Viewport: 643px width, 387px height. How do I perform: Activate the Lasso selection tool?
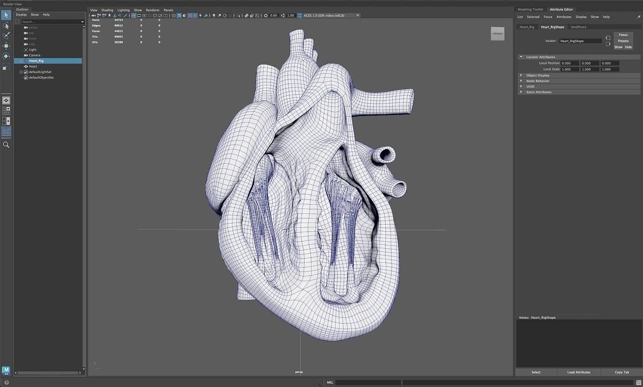(x=6, y=25)
